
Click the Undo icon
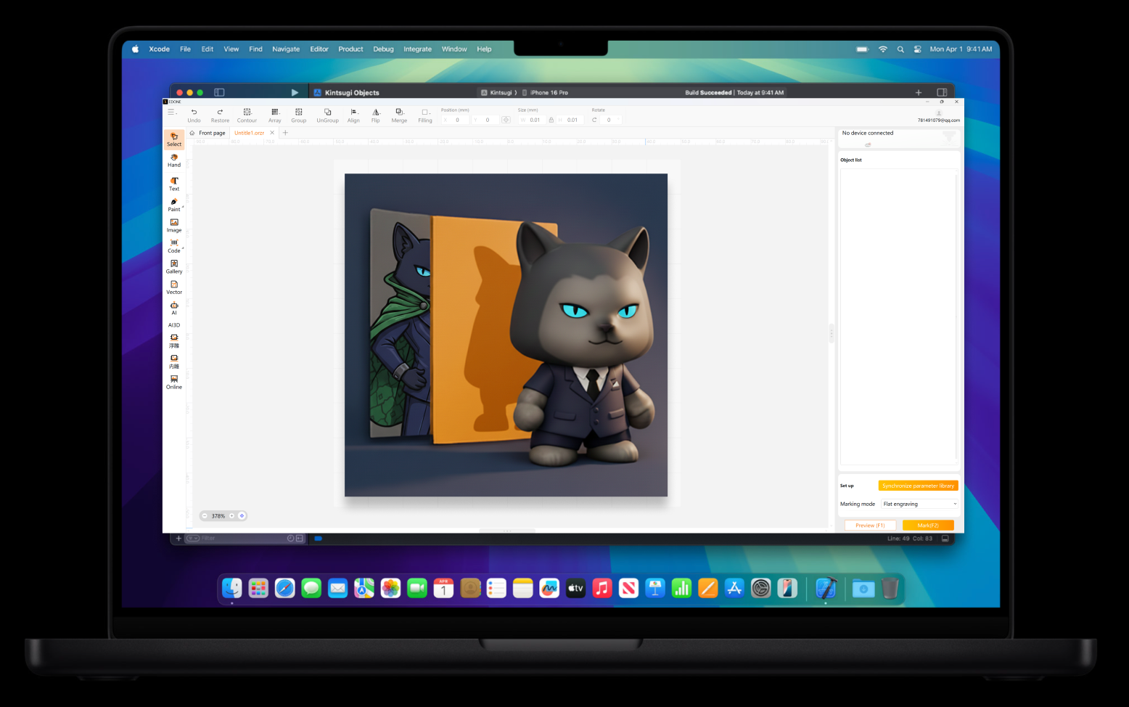pyautogui.click(x=194, y=115)
